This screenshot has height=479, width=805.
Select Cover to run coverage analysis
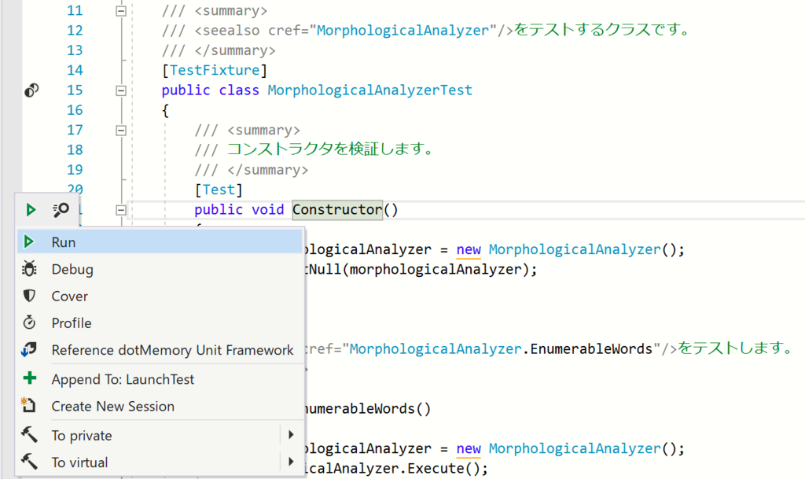click(160, 297)
